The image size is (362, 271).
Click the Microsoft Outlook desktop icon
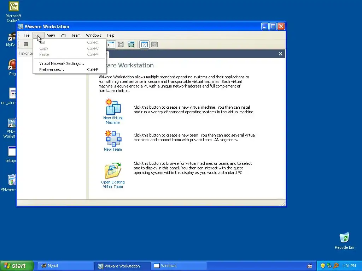point(13,6)
